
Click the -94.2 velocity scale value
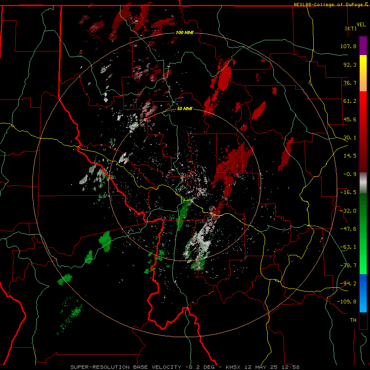point(348,284)
